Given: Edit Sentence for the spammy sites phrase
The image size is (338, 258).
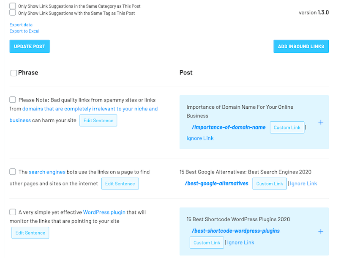Looking at the screenshot, I should (x=98, y=121).
